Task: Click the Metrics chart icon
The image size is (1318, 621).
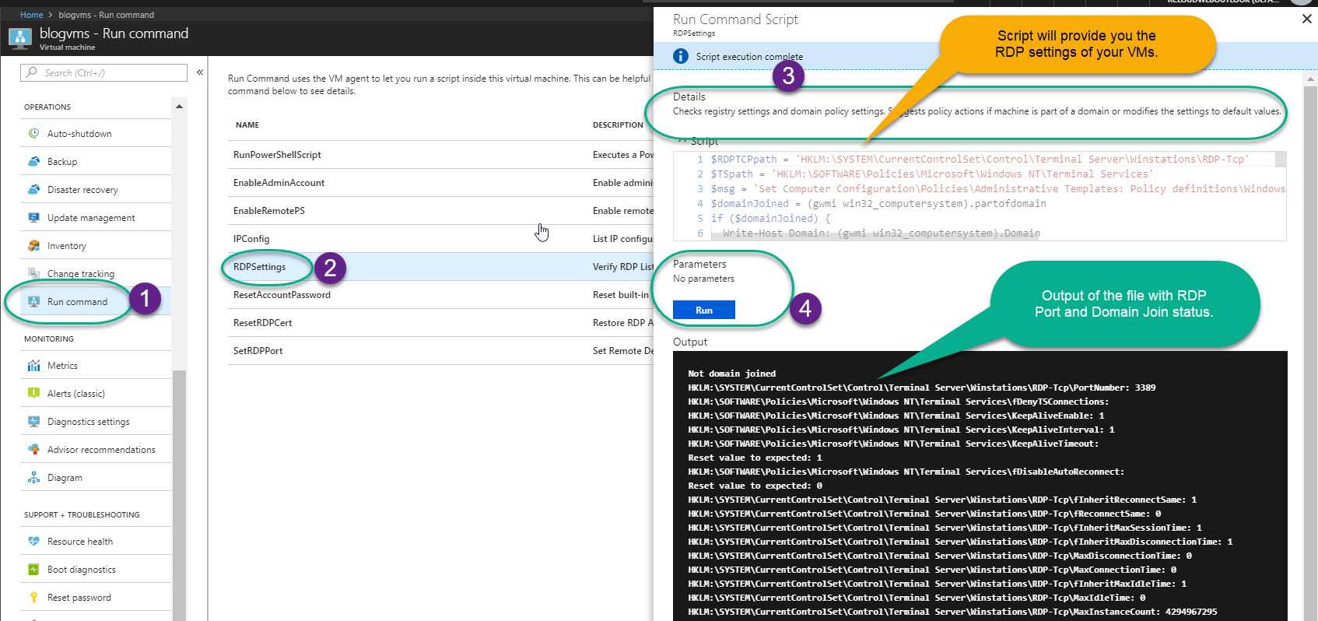Action: (33, 366)
